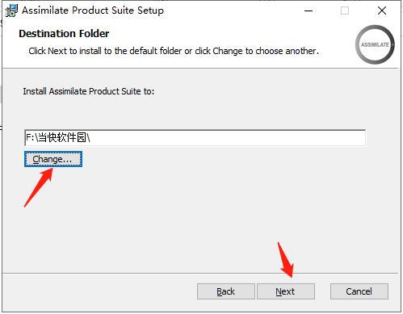Click the Destination Folder heading

coord(64,34)
